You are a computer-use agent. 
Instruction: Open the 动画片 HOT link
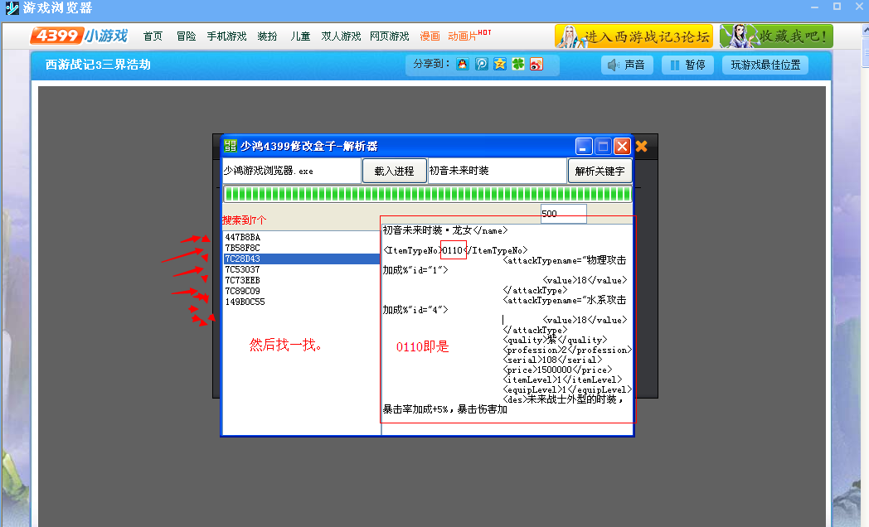(x=469, y=36)
